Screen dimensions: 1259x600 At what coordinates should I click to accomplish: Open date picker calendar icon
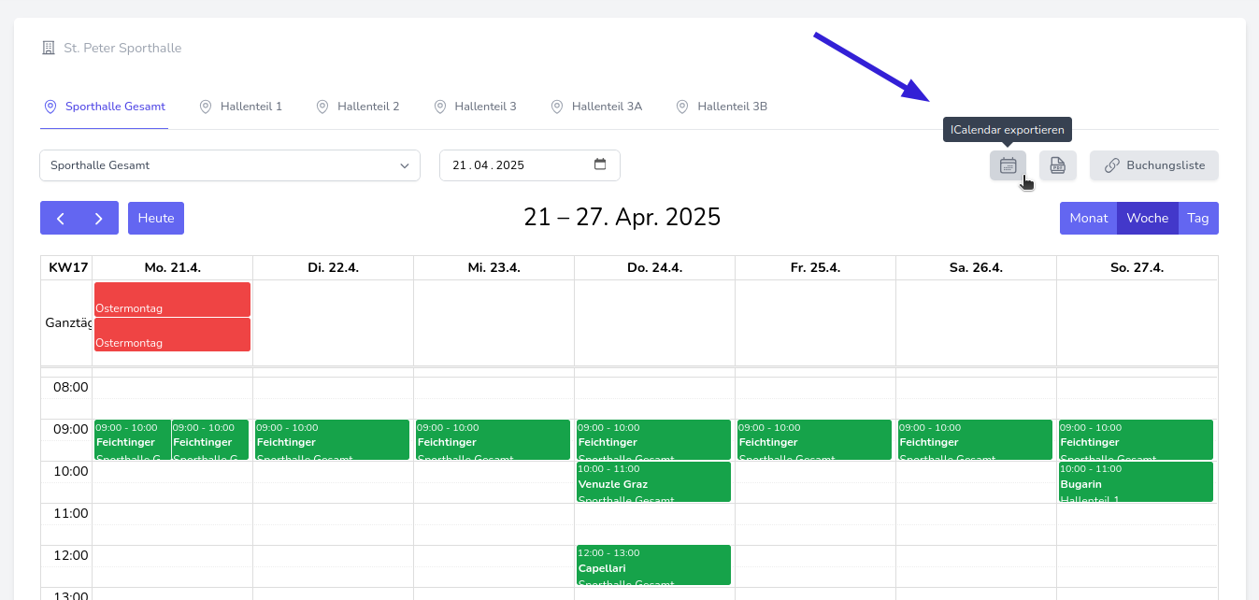600,164
